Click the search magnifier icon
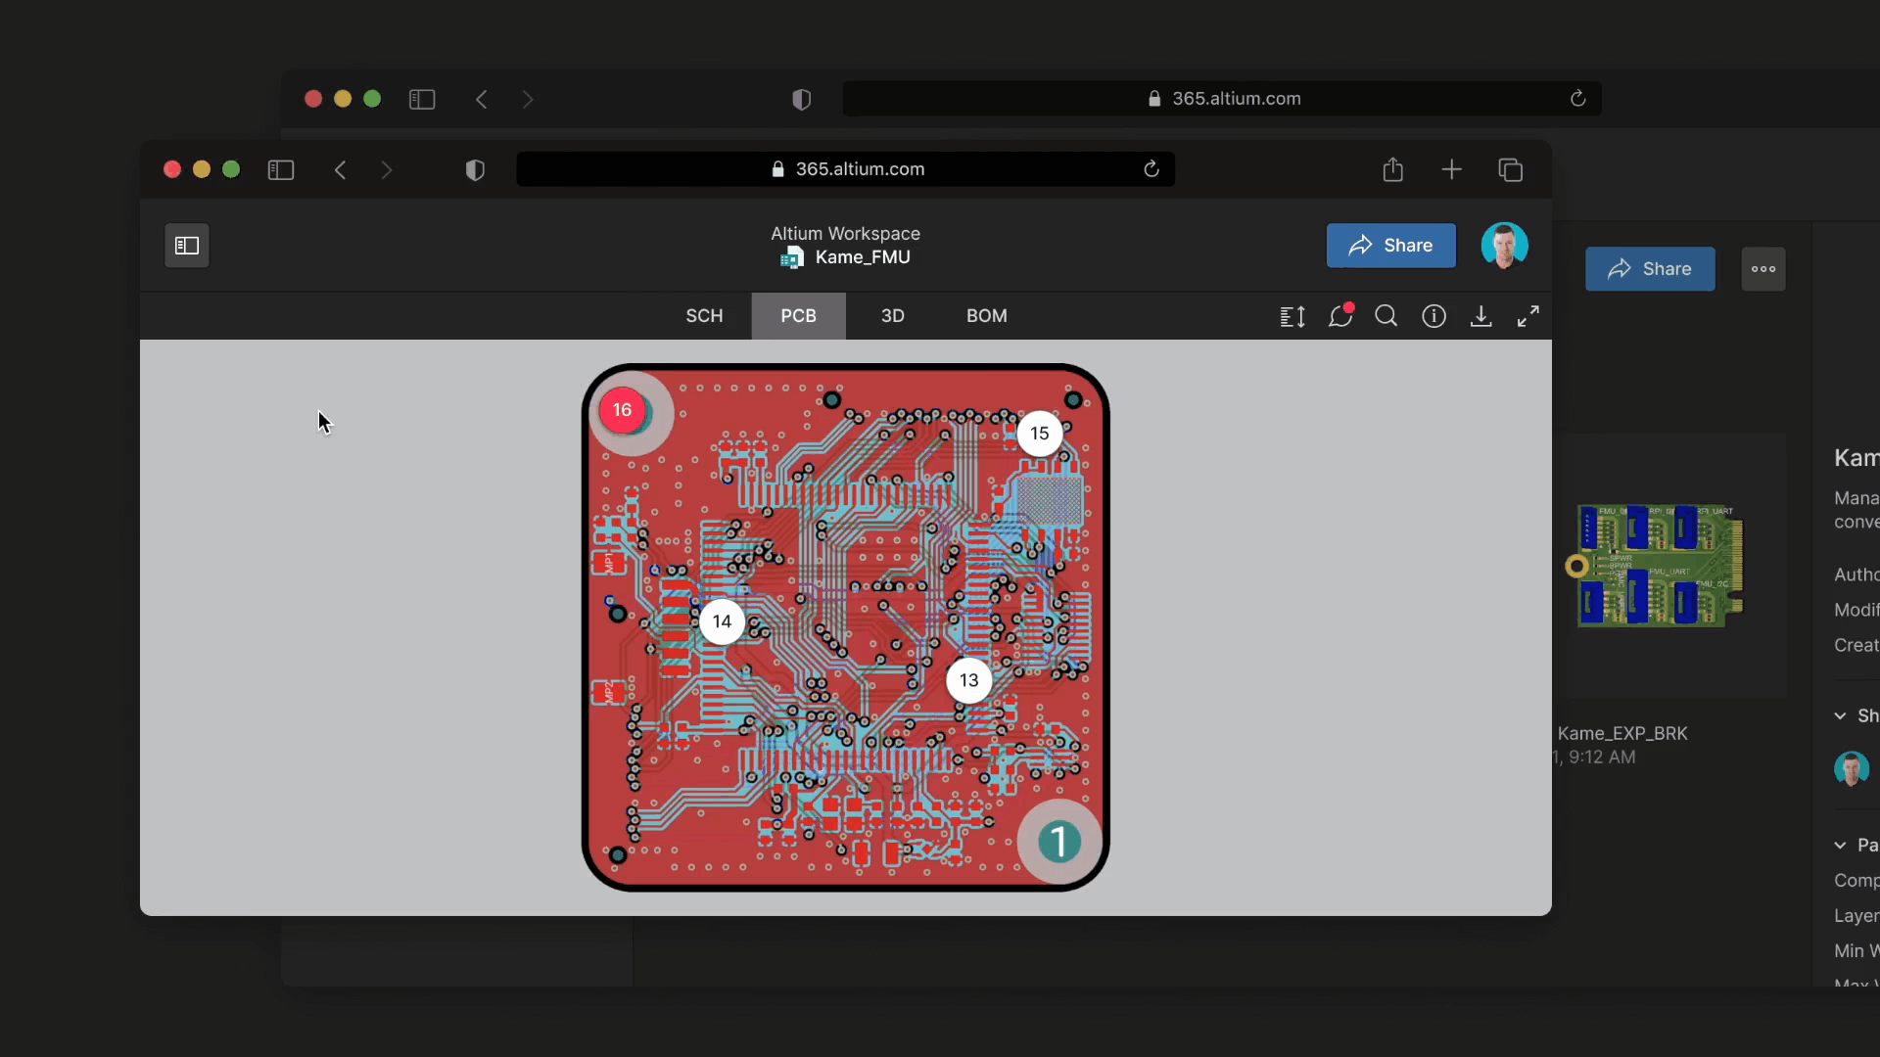1880x1057 pixels. click(x=1386, y=316)
